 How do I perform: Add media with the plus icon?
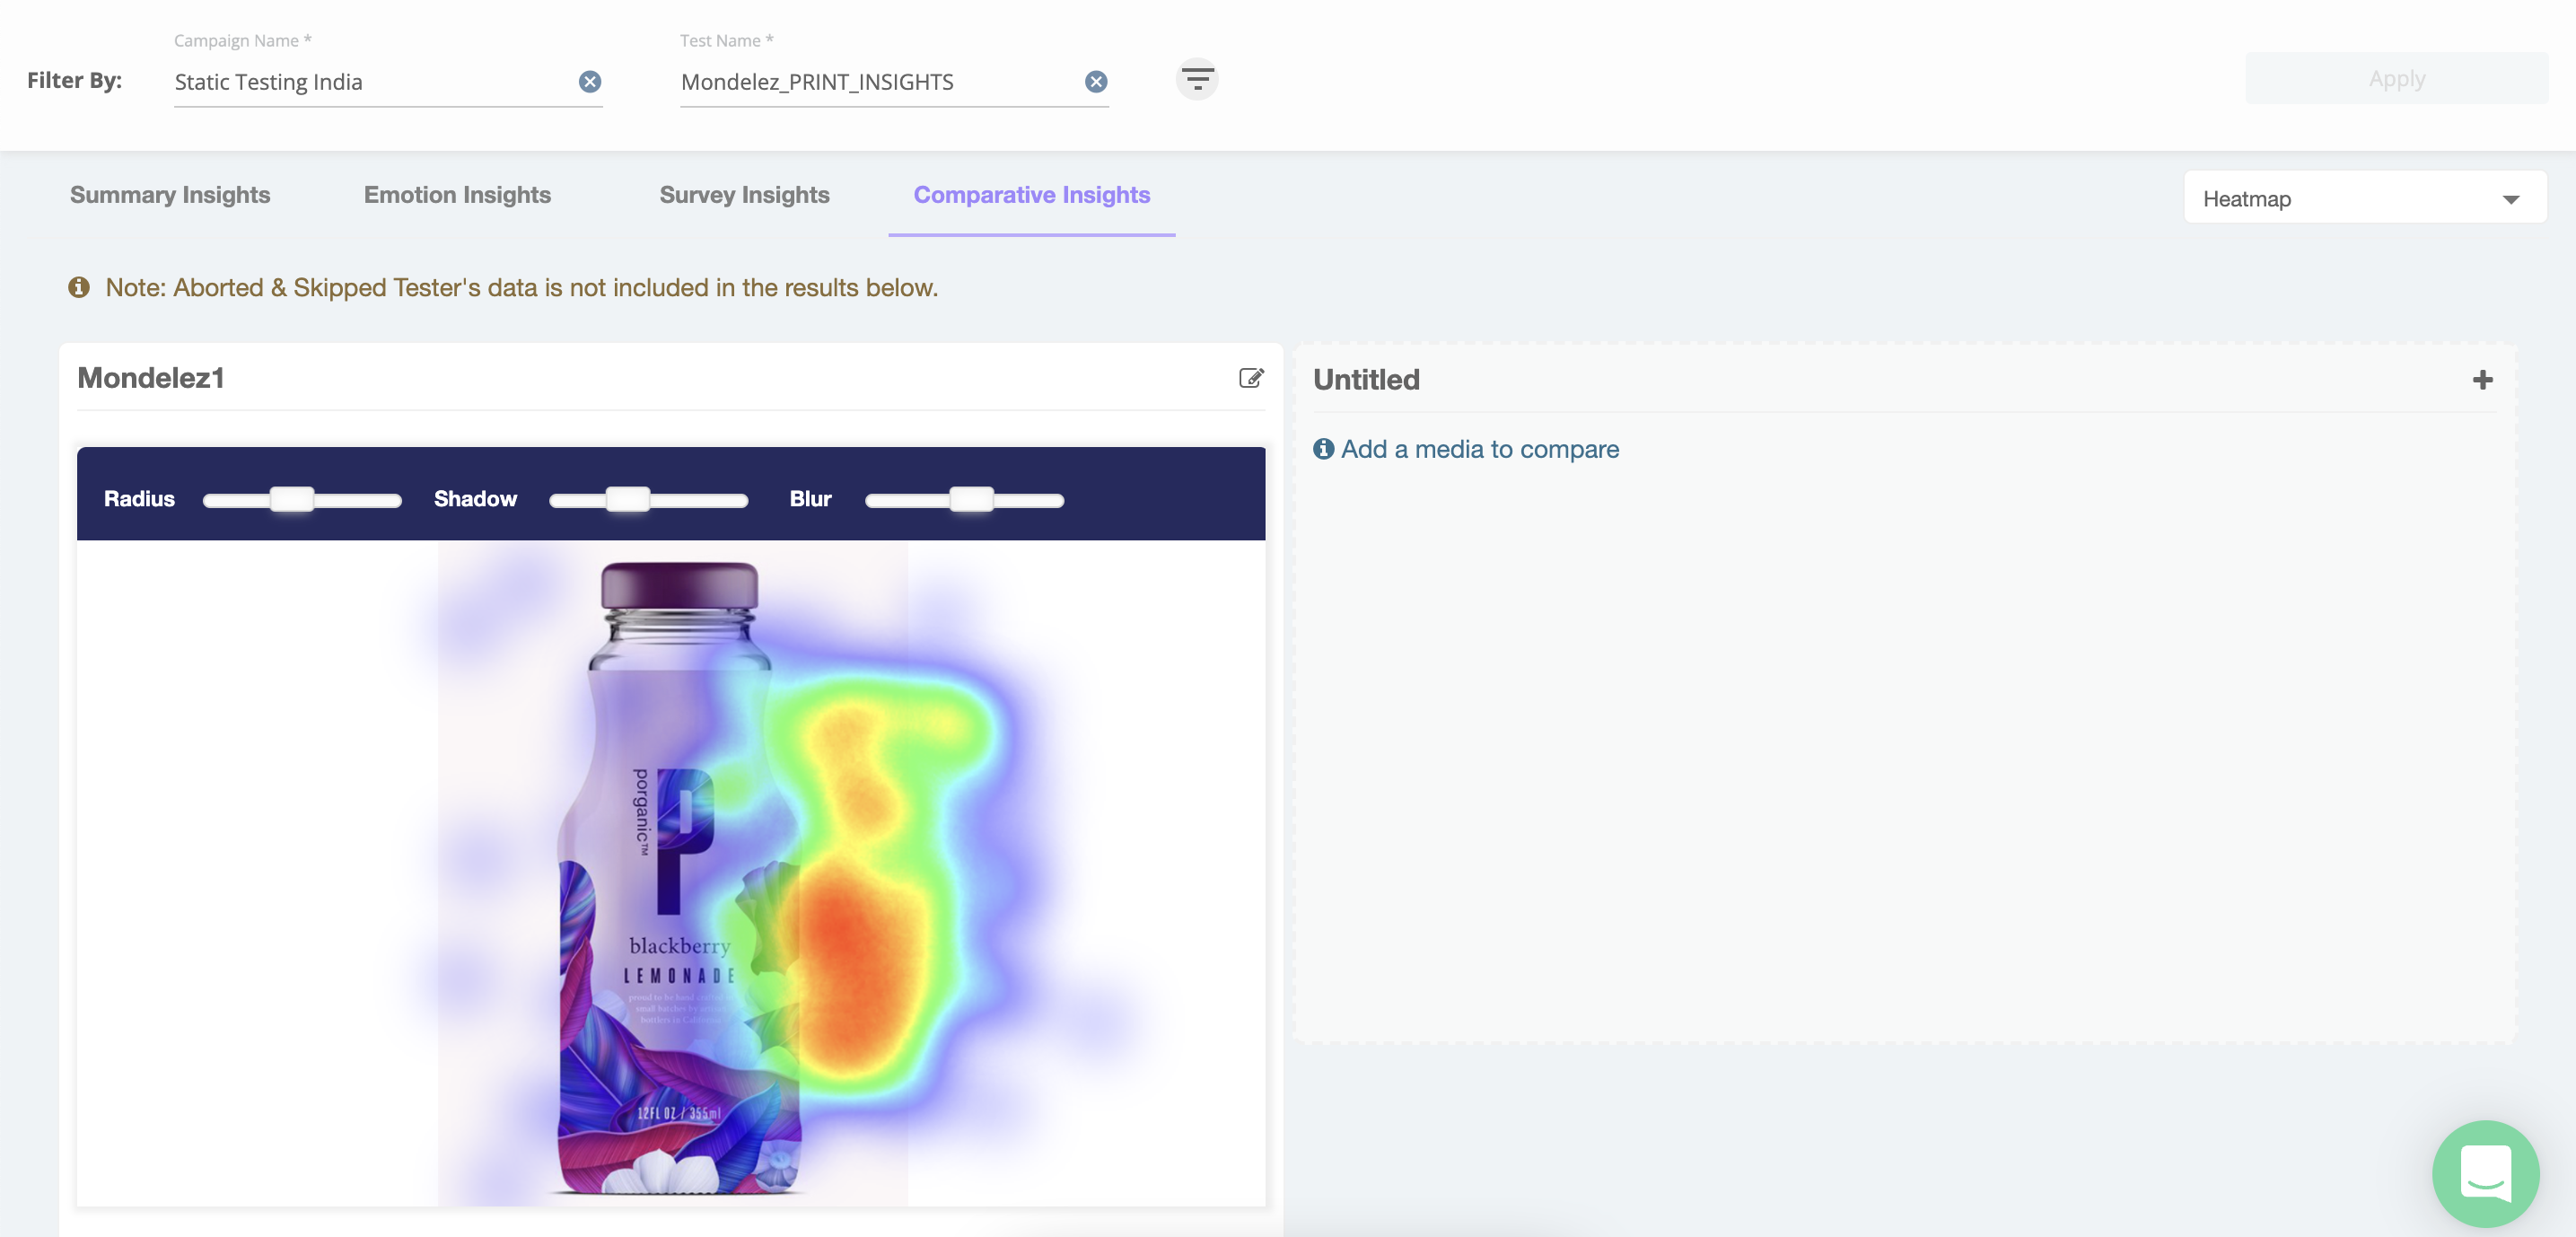point(2482,380)
